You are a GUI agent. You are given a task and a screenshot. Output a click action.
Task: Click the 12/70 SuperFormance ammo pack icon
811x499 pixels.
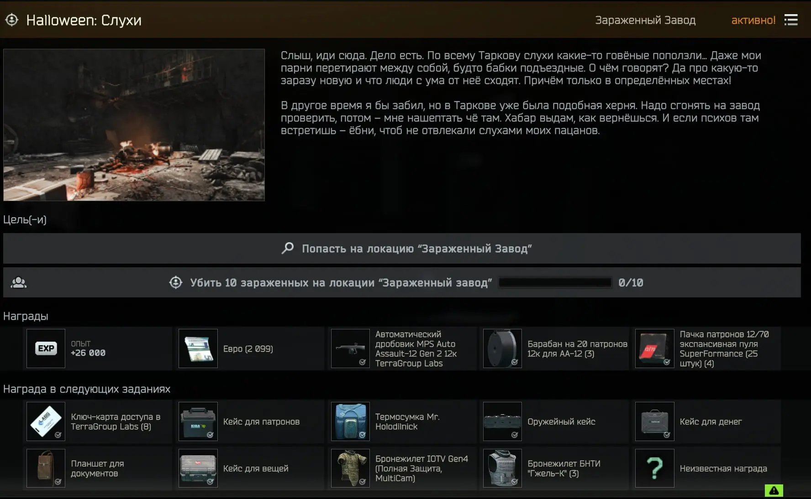[654, 348]
